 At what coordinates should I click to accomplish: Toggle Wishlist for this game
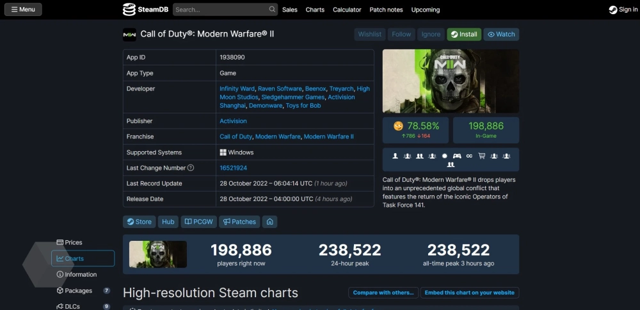tap(369, 35)
